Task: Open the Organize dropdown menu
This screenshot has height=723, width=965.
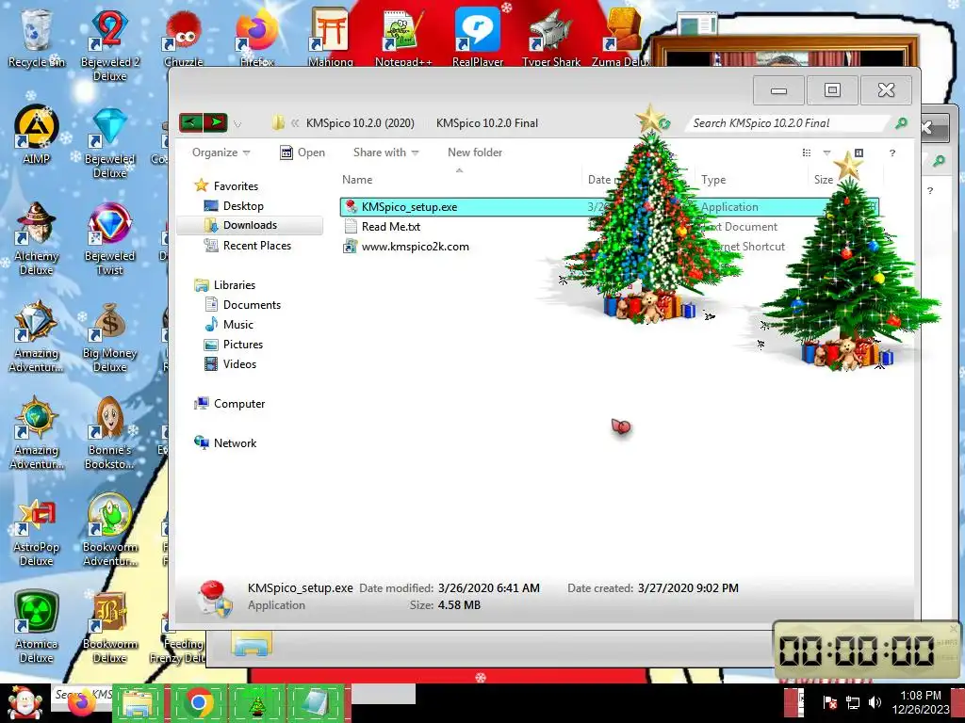Action: pyautogui.click(x=221, y=153)
